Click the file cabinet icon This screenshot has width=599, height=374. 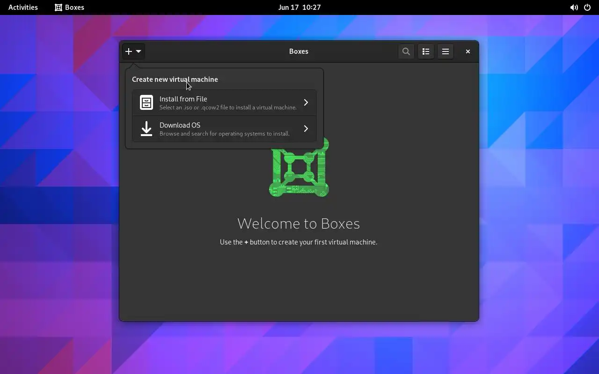tap(146, 103)
